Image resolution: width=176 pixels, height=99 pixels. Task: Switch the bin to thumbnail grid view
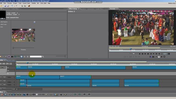click(x=21, y=57)
